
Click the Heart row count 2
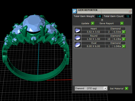(109, 32)
